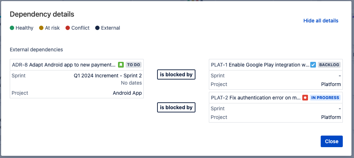Click the green story icon on ADR-8
Viewport: 354px width, 158px height.
point(121,65)
